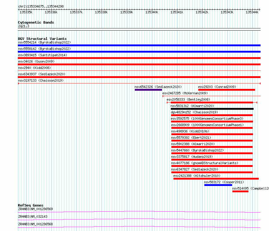
Task: Open ZRANB3|NM_001286568 gene label
Action: (x=35, y=224)
